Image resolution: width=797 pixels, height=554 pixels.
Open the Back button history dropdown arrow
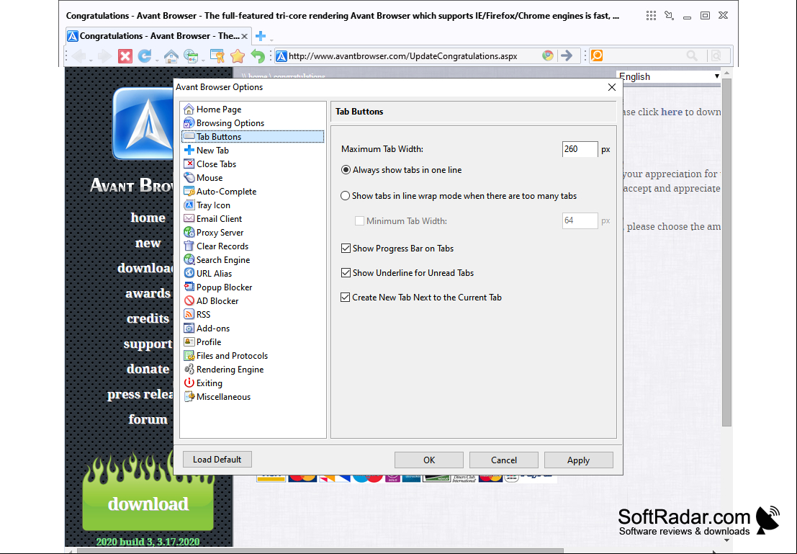(x=91, y=60)
